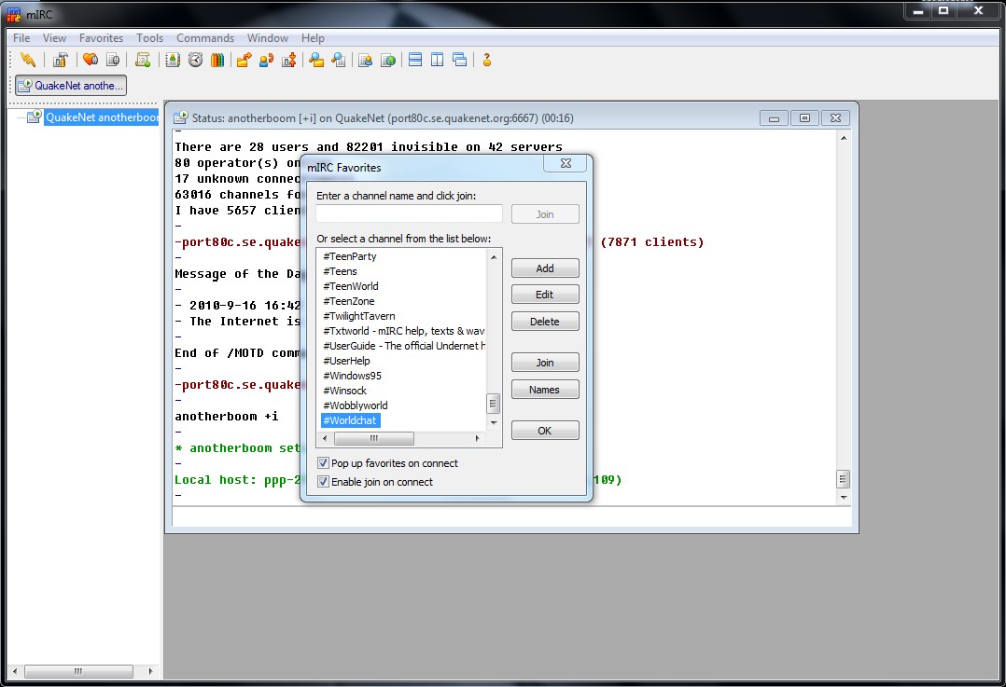The height and width of the screenshot is (687, 1006).
Task: Open the Address book toolbar icon
Action: pos(173,60)
